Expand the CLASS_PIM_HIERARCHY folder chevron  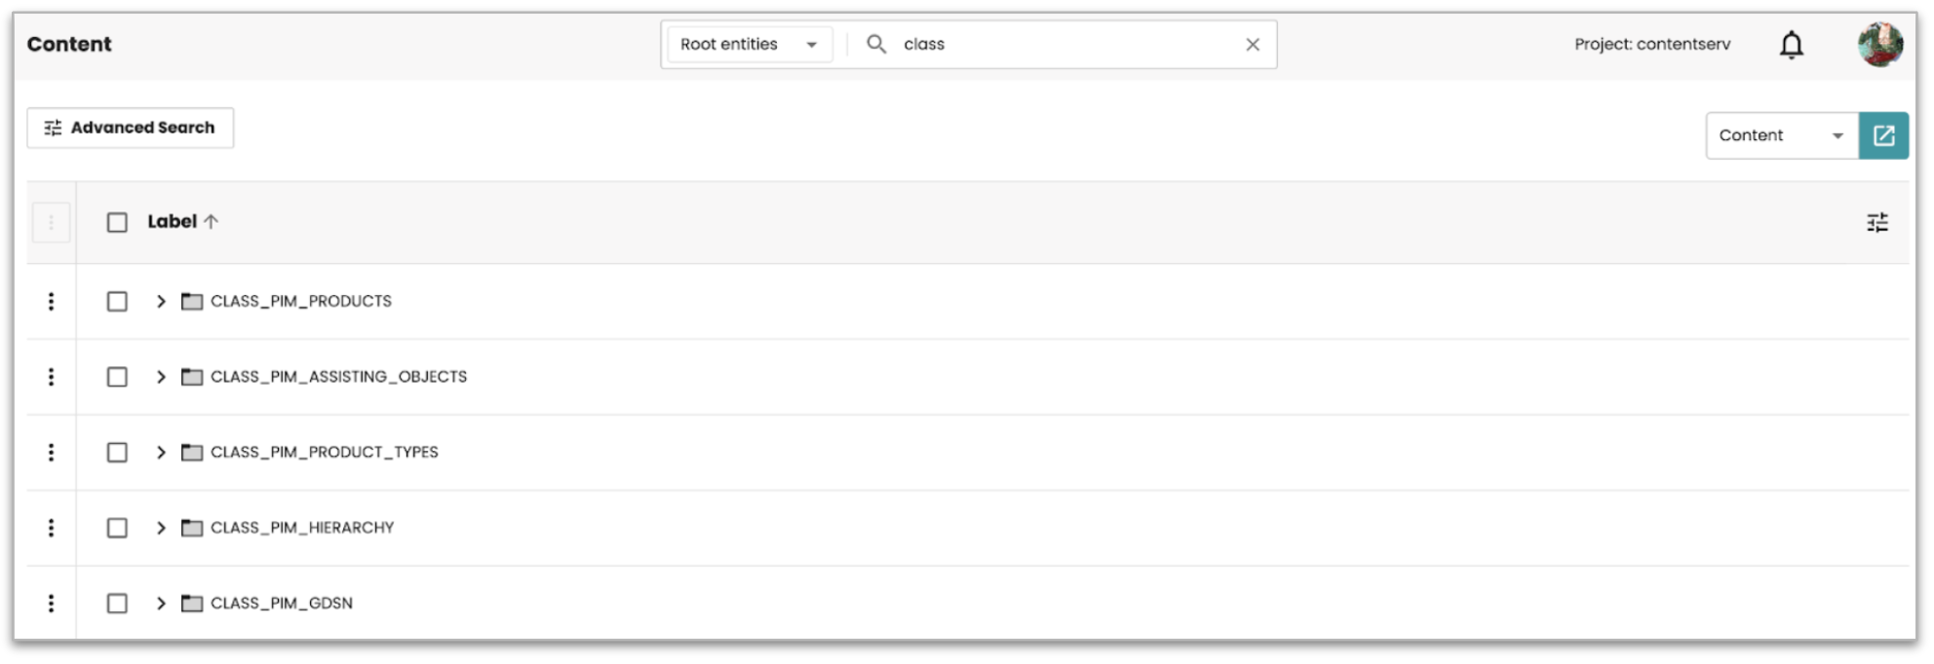[x=162, y=527]
